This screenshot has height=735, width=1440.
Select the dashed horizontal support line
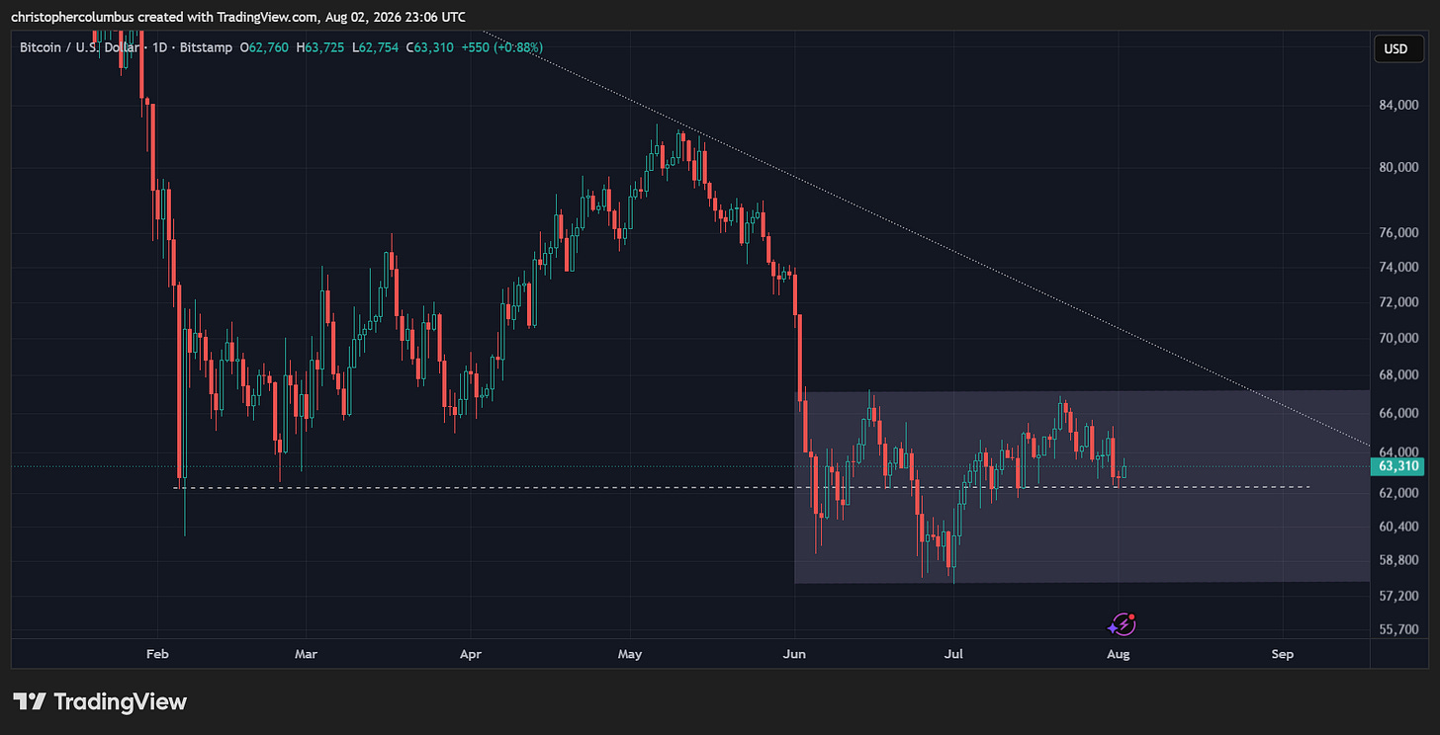(x=742, y=487)
